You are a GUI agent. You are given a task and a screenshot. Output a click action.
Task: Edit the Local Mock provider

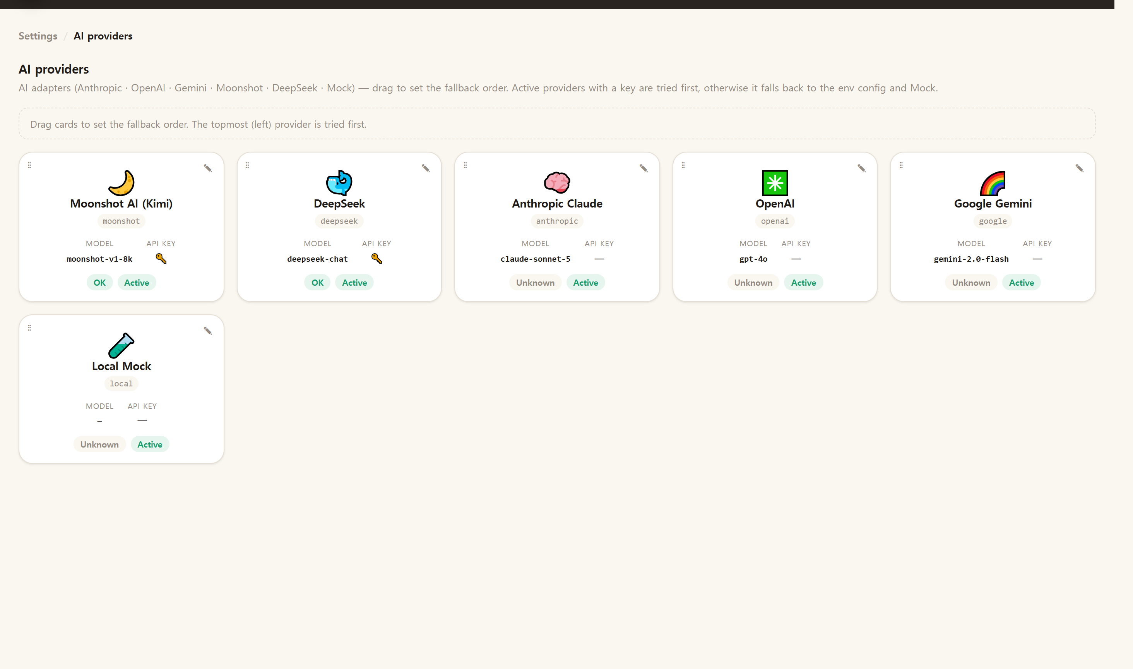point(208,331)
